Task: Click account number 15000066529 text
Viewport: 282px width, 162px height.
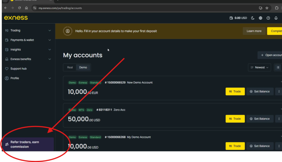Action: point(115,83)
